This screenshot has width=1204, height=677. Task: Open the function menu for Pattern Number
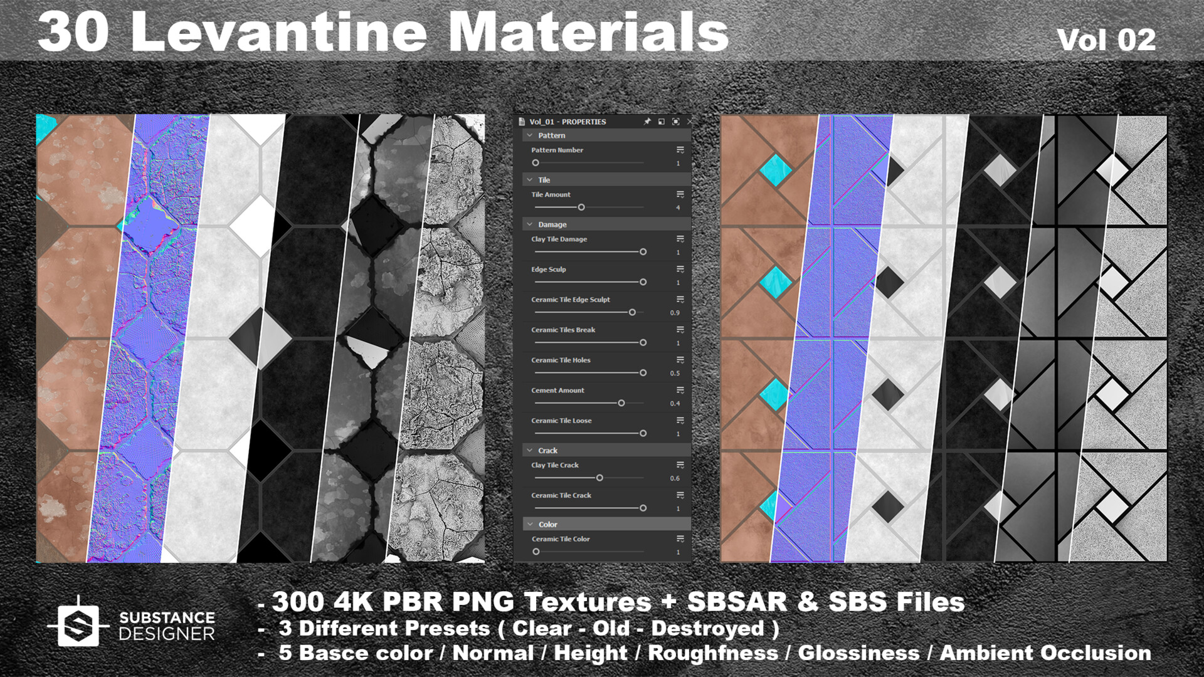[680, 149]
